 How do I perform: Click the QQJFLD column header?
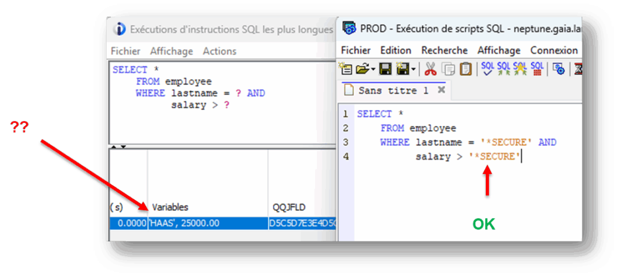pos(289,207)
